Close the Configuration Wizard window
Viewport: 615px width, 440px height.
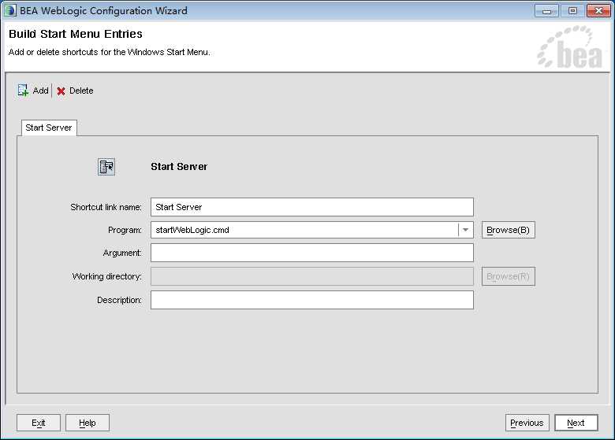pyautogui.click(x=598, y=11)
